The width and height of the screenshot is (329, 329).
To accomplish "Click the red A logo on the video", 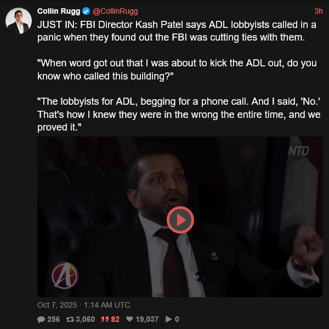I will click(65, 275).
